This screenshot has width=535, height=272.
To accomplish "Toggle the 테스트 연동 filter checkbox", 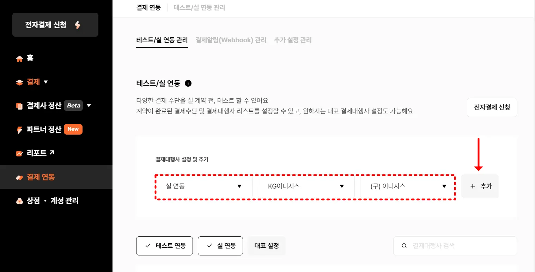I will [x=148, y=246].
